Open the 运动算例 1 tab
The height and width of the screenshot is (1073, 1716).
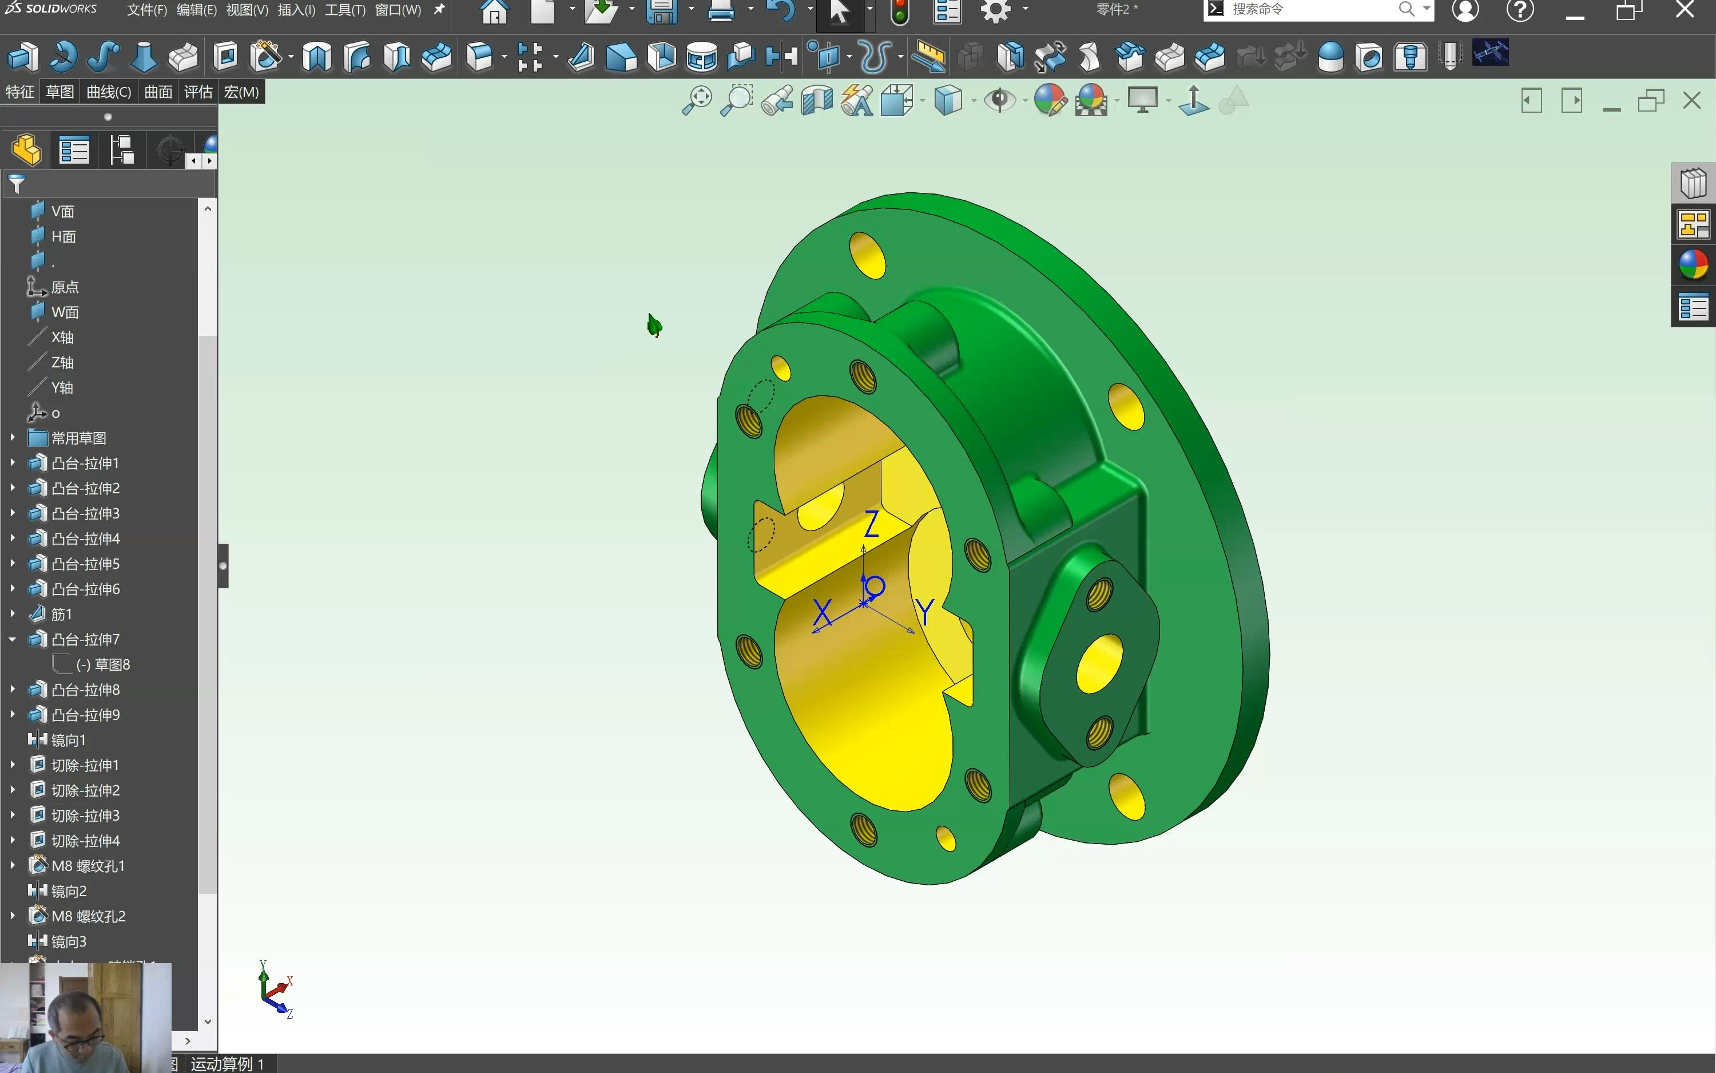[x=227, y=1063]
